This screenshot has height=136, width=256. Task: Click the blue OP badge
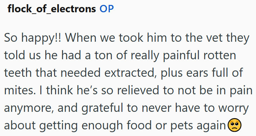point(107,9)
